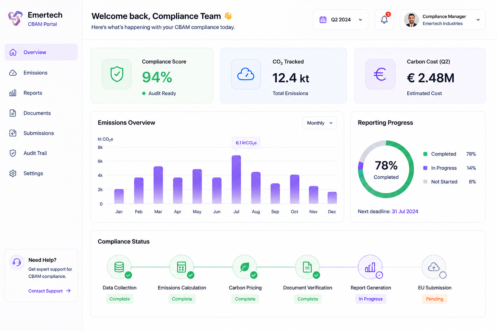Open the EU Submission cloud upload icon

pos(434,267)
